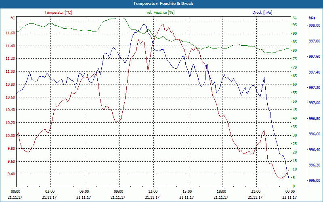
Task: Click green humidity axis value 70
Action: pos(295,67)
